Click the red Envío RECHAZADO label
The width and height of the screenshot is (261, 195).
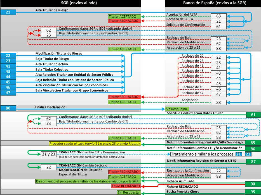(x=126, y=186)
